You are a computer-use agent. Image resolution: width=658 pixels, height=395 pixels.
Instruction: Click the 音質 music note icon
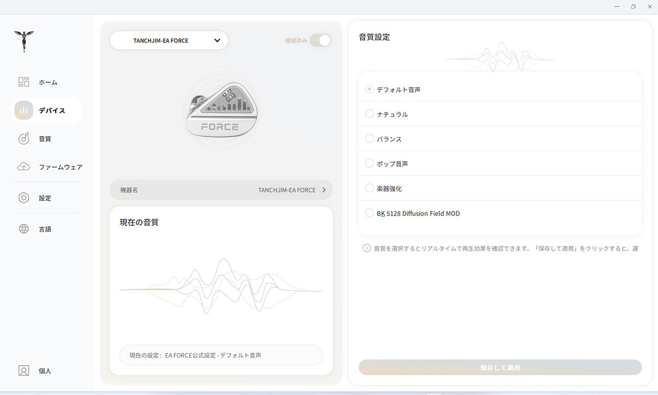click(x=24, y=138)
